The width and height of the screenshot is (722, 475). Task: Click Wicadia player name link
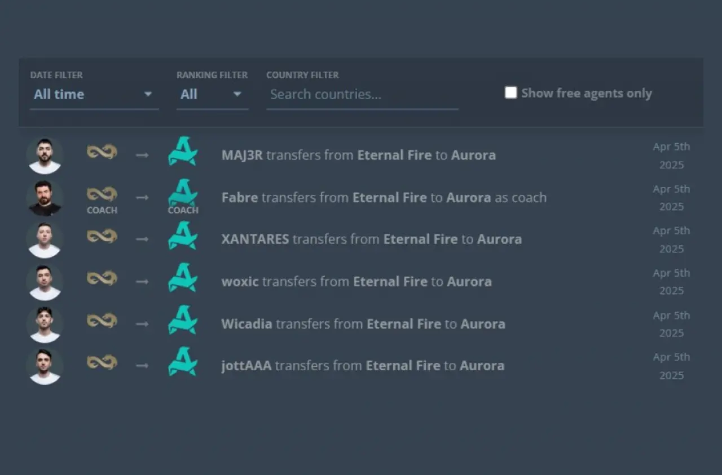tap(246, 324)
